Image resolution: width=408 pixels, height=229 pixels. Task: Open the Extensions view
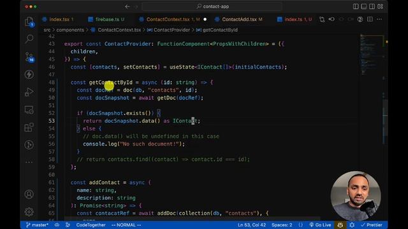[x=29, y=127]
